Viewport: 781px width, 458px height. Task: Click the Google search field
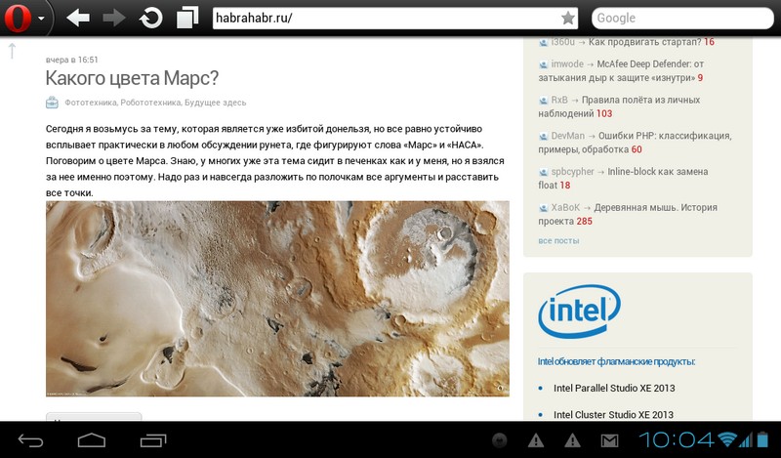click(x=682, y=19)
